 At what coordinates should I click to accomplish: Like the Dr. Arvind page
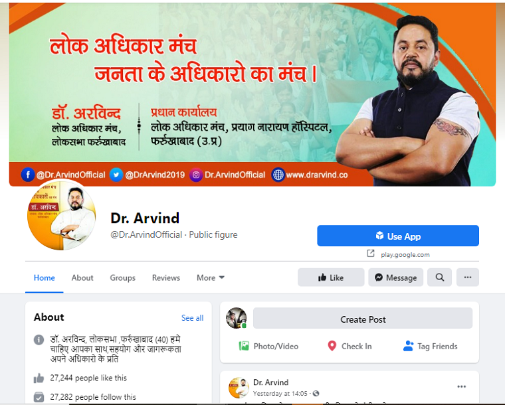[x=331, y=278]
